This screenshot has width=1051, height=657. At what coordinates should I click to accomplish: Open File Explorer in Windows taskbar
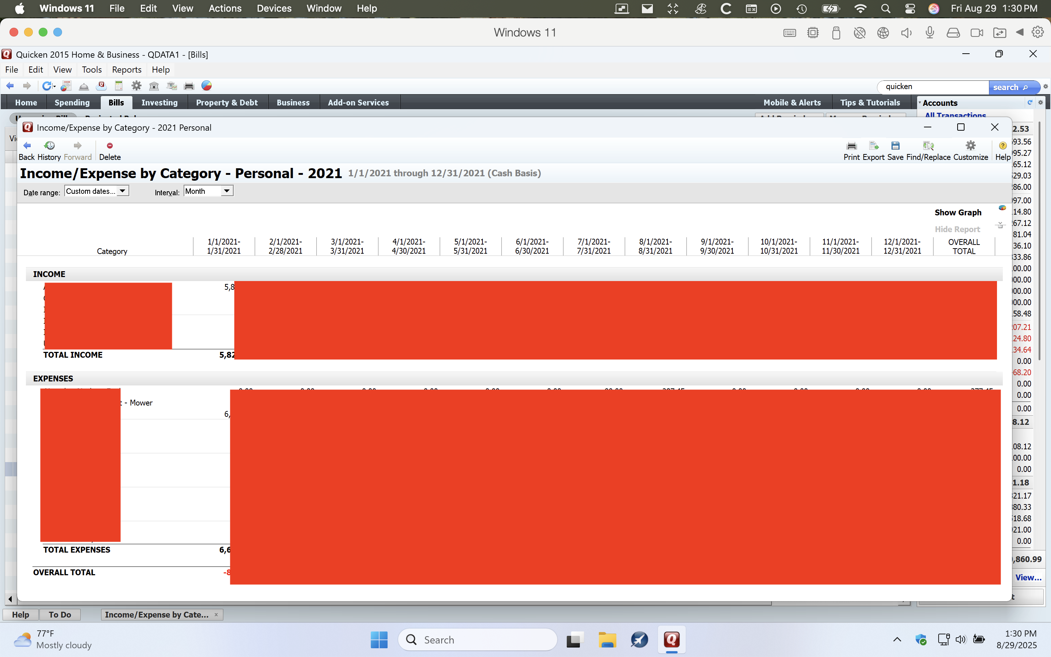(607, 639)
